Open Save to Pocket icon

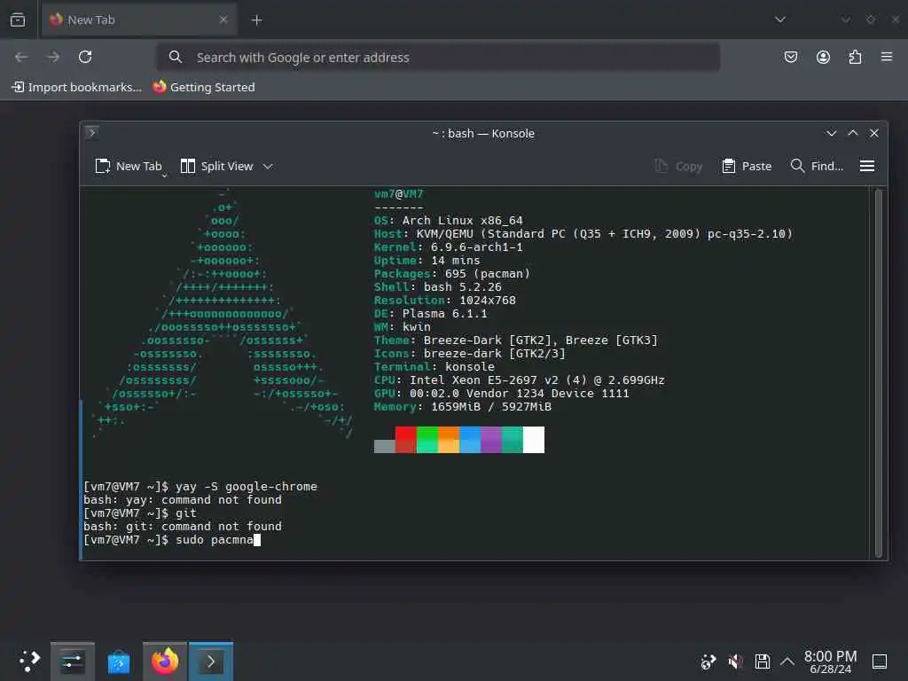(x=790, y=57)
